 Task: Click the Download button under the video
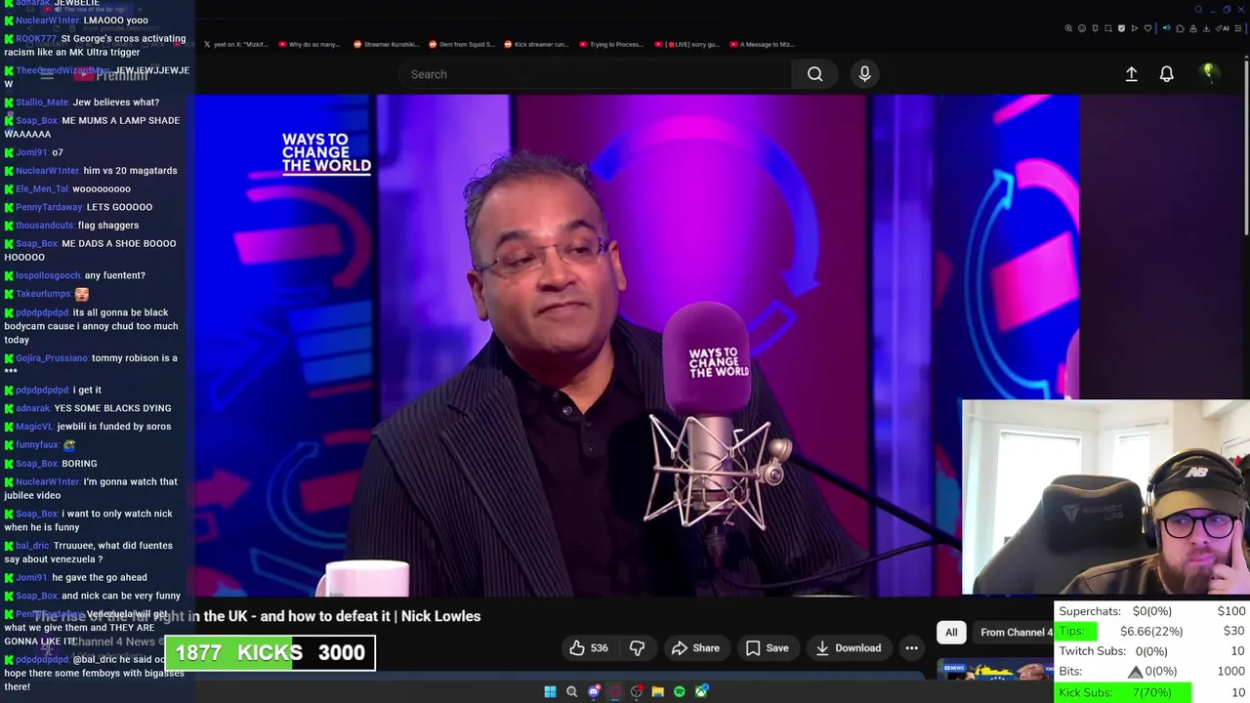click(x=849, y=648)
